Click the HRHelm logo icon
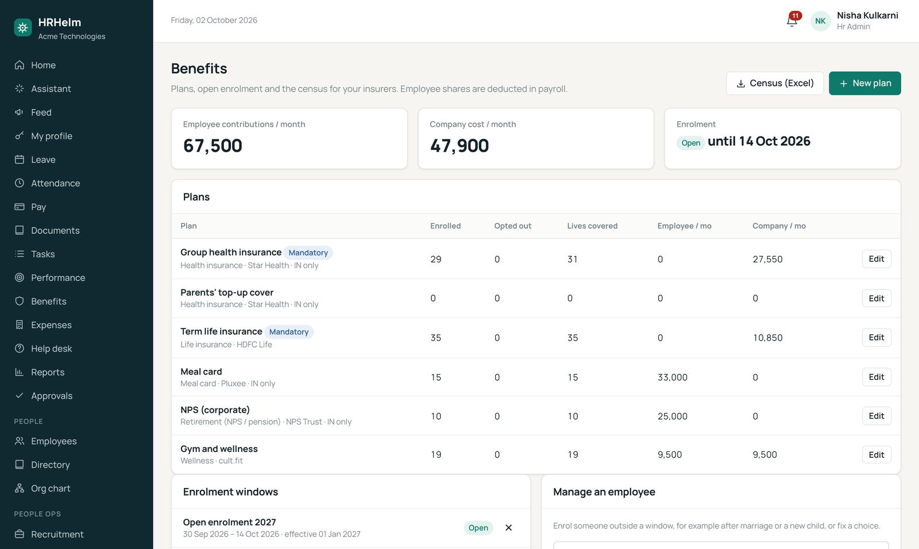Image resolution: width=919 pixels, height=549 pixels. point(23,27)
